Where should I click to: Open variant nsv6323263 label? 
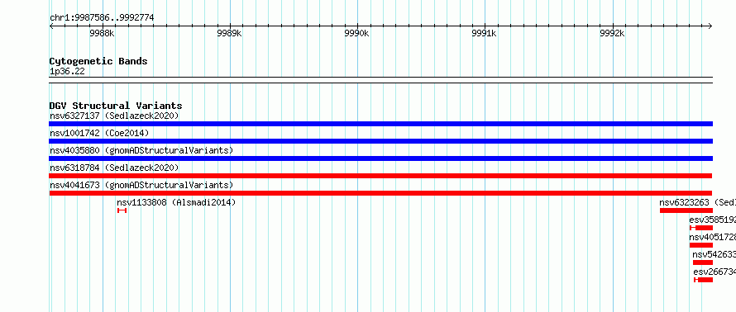click(x=697, y=202)
